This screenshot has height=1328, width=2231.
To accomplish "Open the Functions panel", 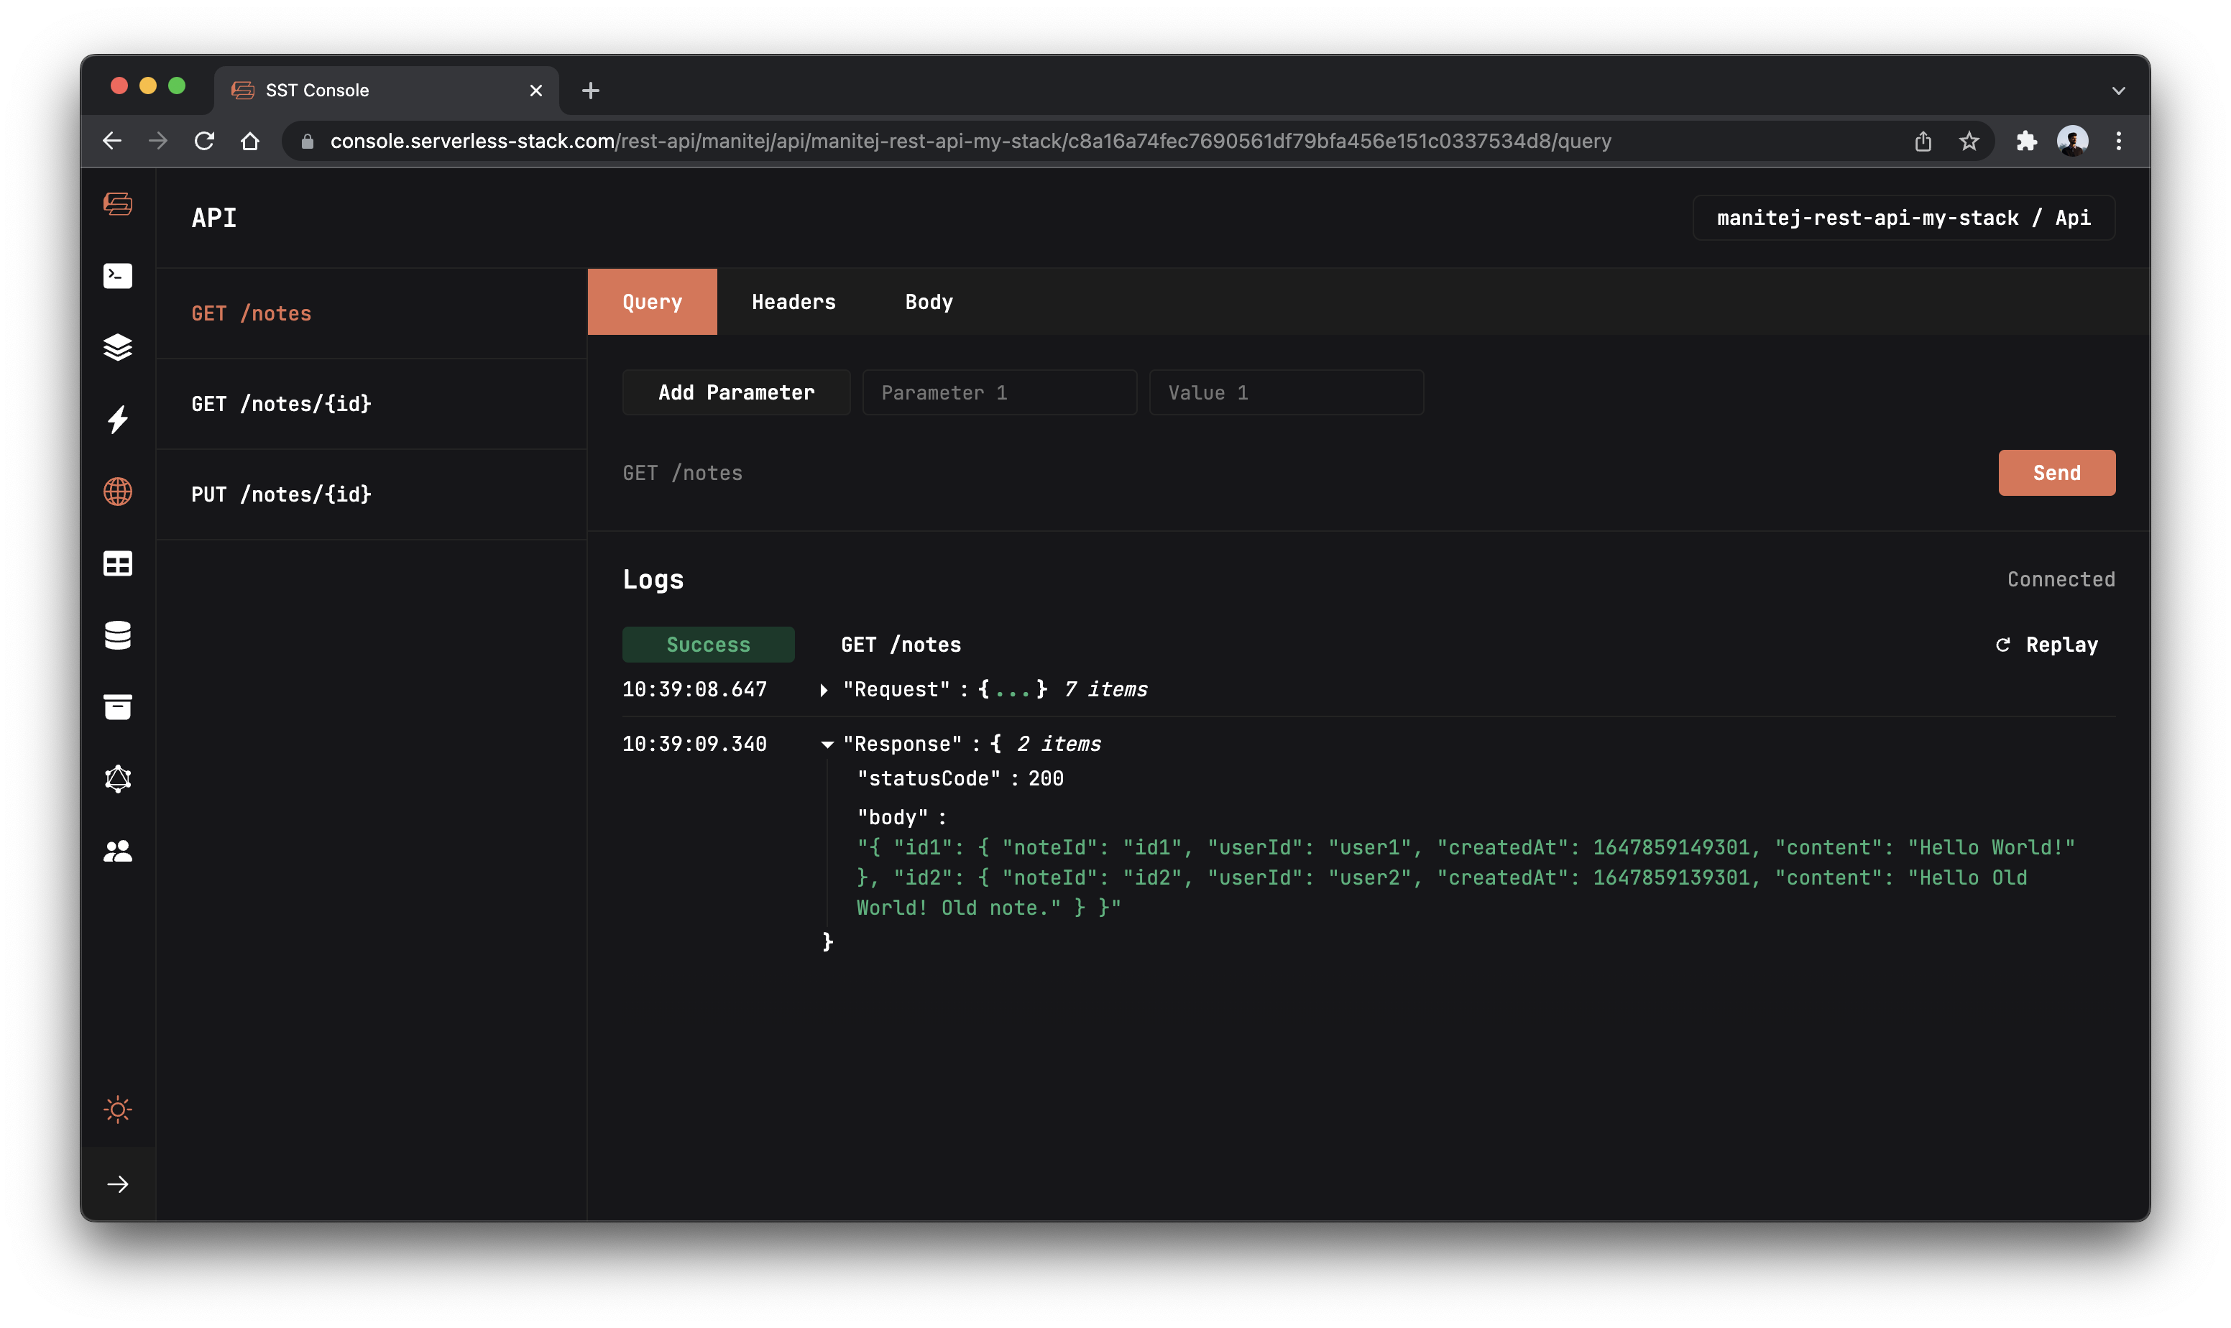I will tap(117, 420).
